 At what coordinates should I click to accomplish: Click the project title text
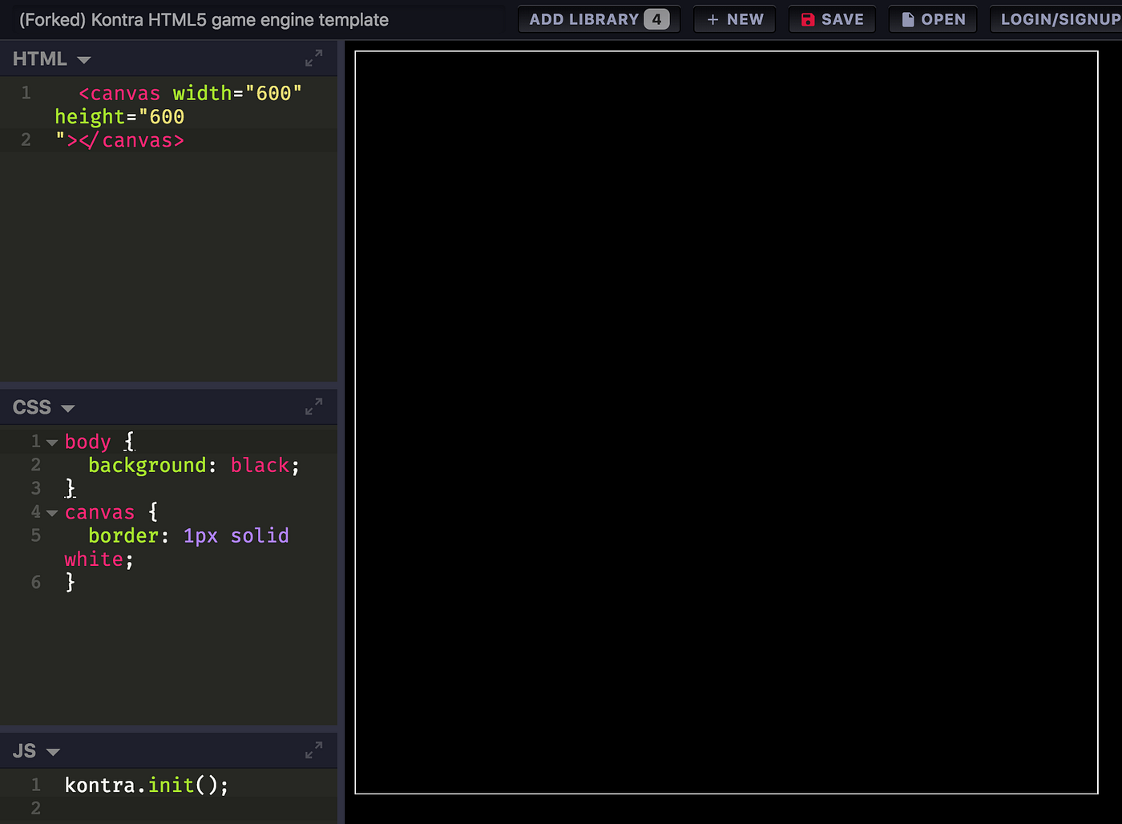(204, 20)
